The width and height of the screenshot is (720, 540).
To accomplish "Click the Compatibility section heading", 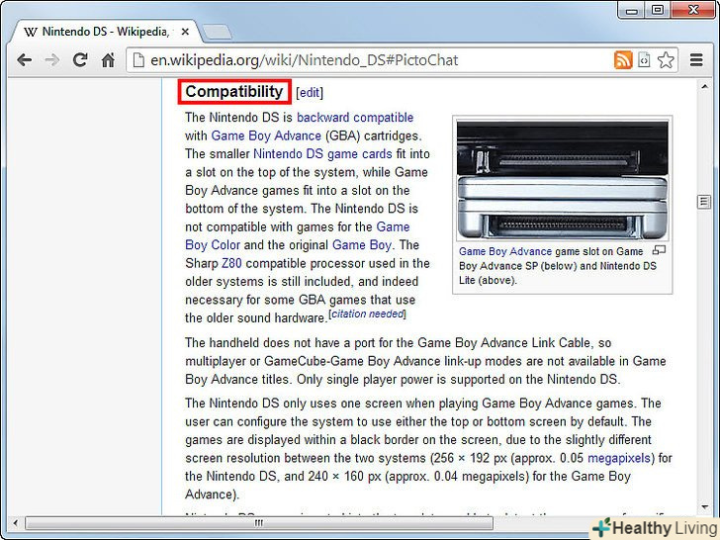I will [234, 92].
